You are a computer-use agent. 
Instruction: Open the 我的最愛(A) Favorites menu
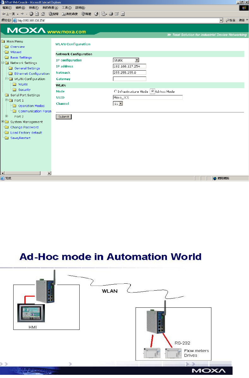[50, 8]
